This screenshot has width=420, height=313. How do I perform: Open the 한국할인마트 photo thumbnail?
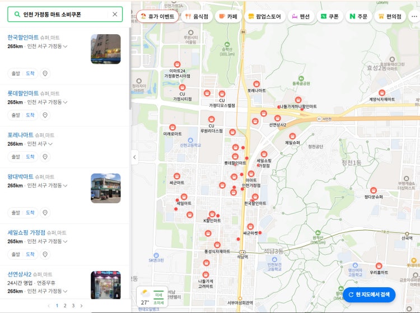(x=105, y=49)
